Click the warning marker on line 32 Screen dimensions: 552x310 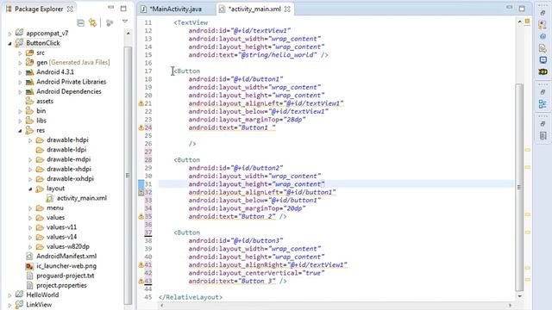click(141, 193)
